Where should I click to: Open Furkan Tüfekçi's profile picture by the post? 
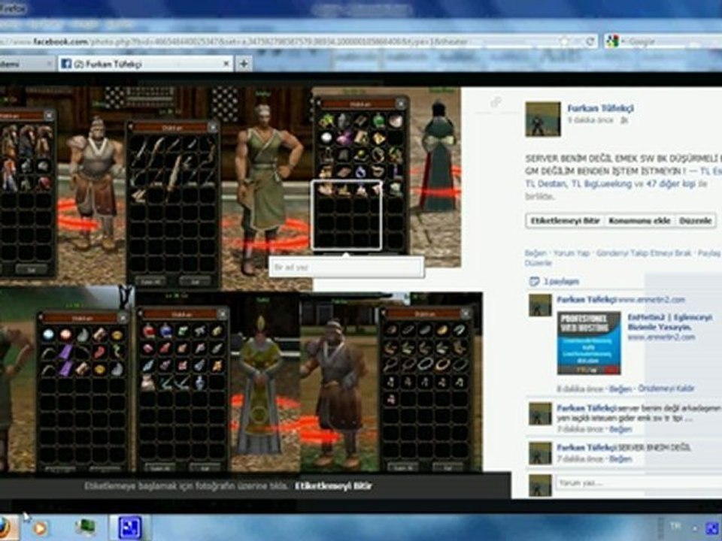[x=543, y=119]
